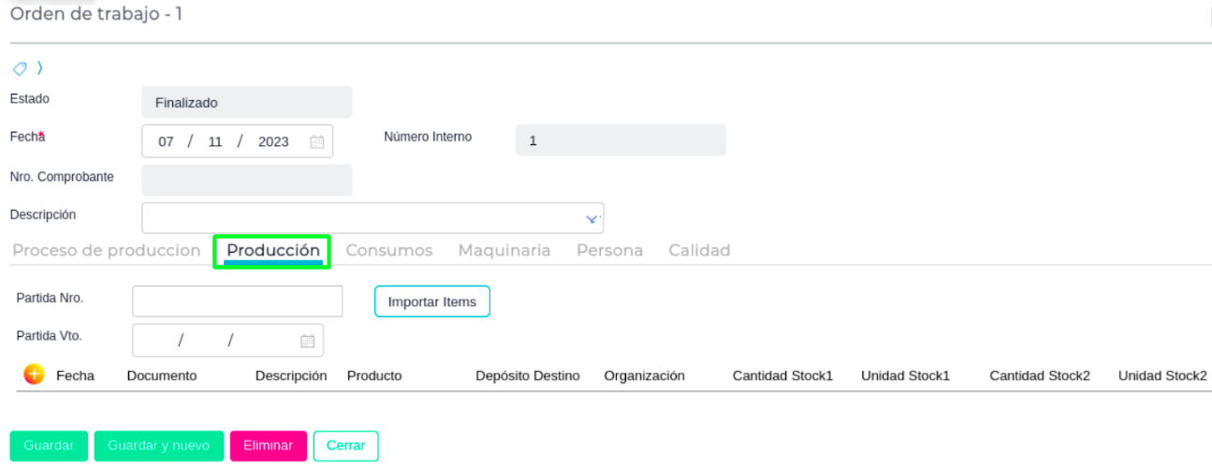This screenshot has width=1212, height=471.
Task: Switch to the Proceso de produccion tab
Action: click(107, 251)
